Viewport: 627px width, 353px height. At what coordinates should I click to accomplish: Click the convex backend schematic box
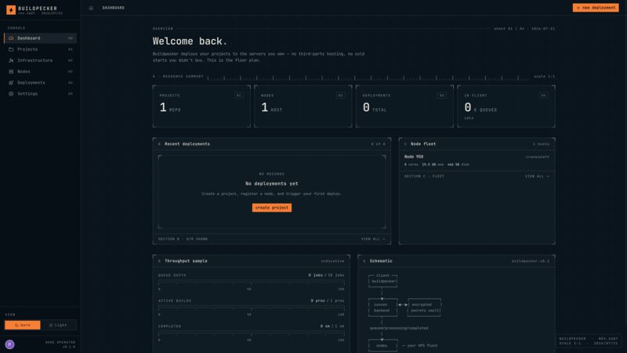(x=382, y=308)
